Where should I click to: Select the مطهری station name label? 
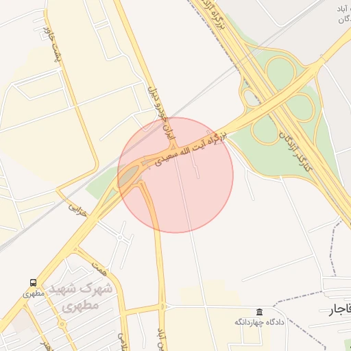pos(34,293)
